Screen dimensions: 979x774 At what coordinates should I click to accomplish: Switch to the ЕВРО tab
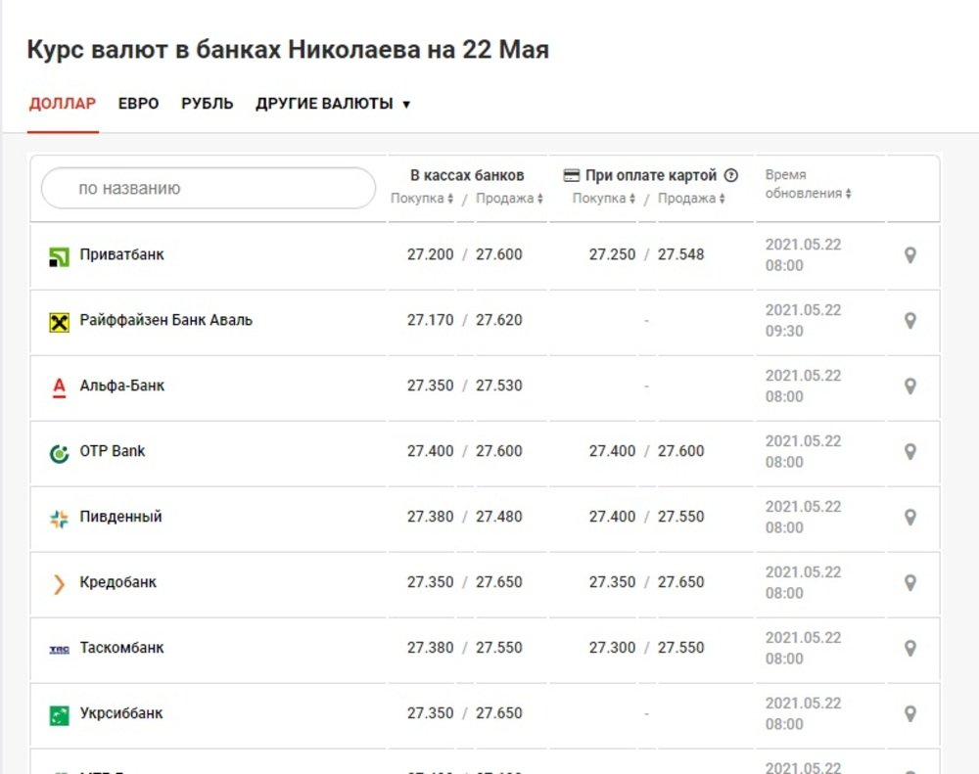[139, 104]
